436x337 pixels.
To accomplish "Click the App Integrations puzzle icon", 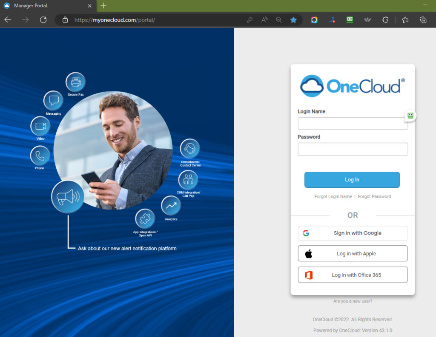I will tap(145, 219).
